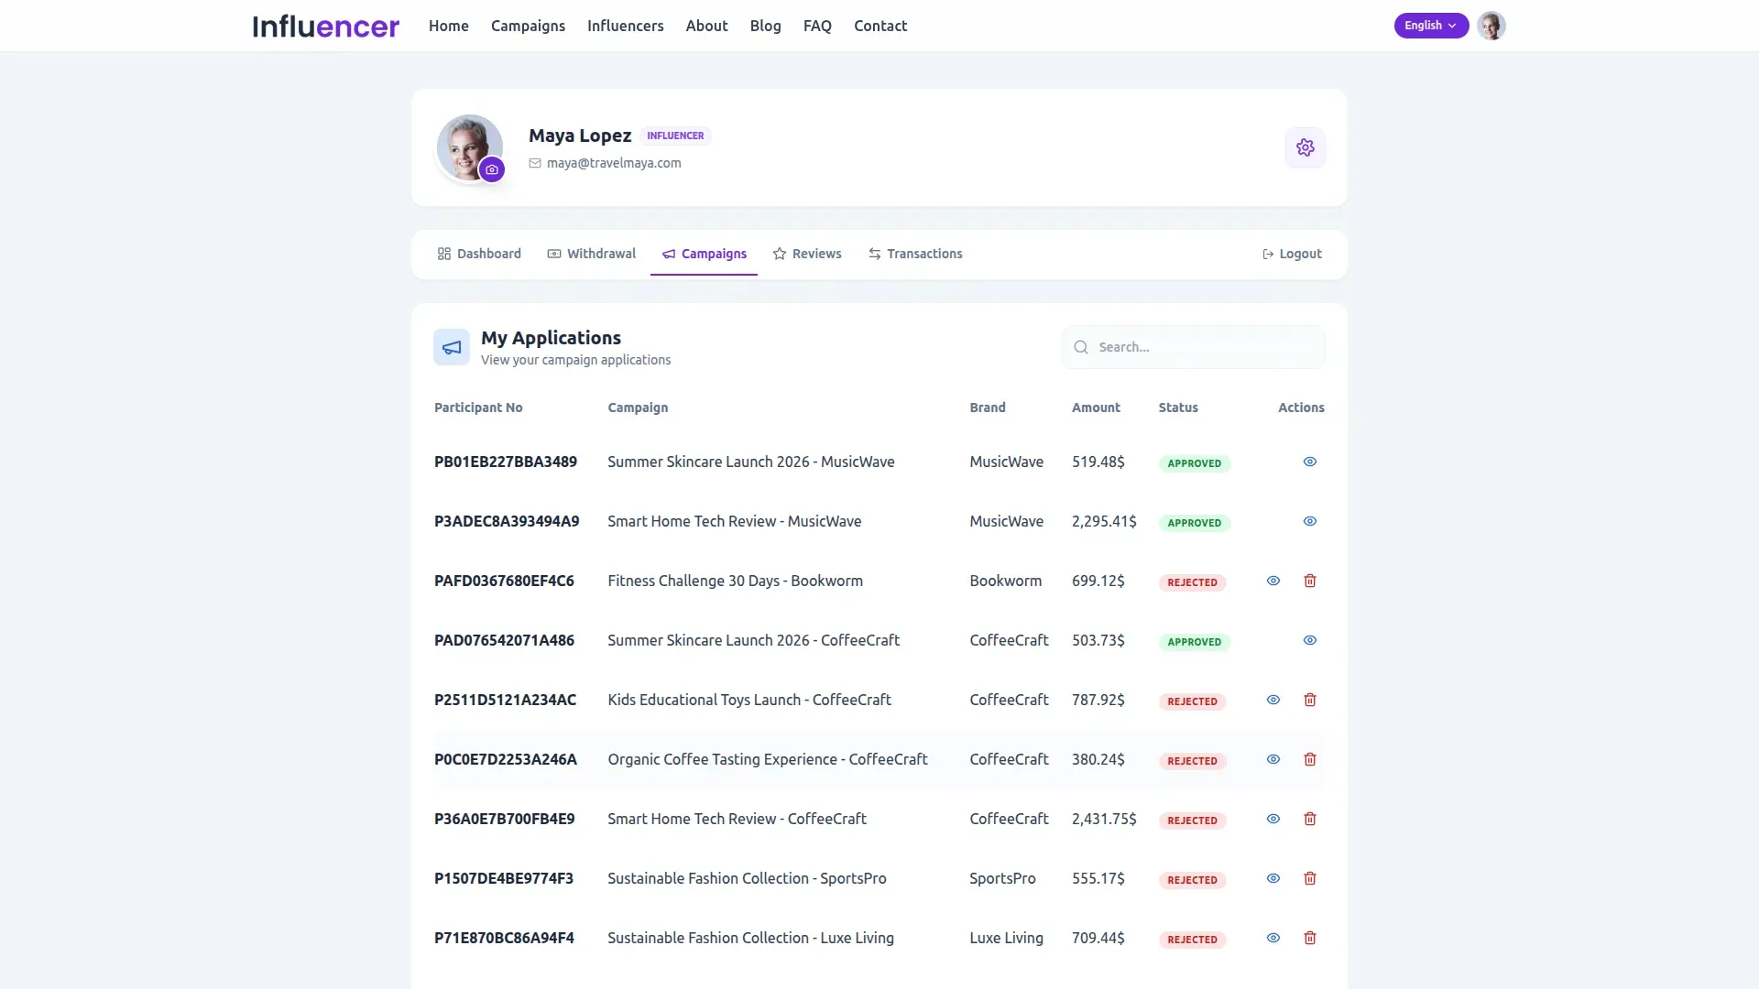View the Summer Skincare Launch MusicWave application
The height and width of the screenshot is (989, 1759).
(1309, 462)
